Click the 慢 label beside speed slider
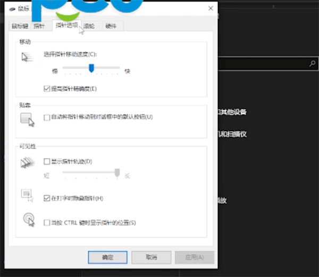The width and height of the screenshot is (319, 277). 55,71
